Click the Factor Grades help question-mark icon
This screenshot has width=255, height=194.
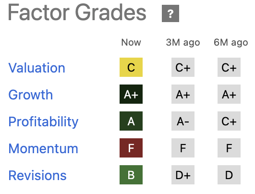tap(170, 13)
